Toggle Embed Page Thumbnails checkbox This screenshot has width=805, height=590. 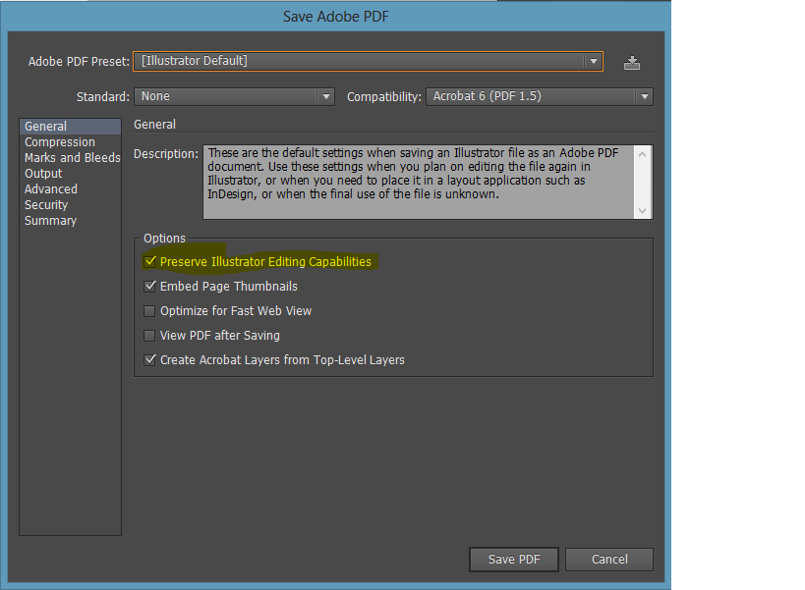click(149, 286)
